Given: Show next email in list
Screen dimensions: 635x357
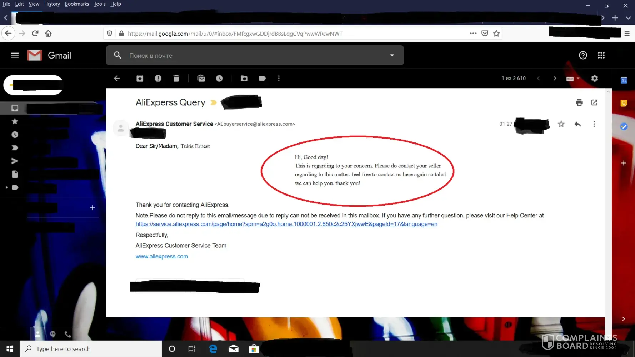Looking at the screenshot, I should pos(555,78).
